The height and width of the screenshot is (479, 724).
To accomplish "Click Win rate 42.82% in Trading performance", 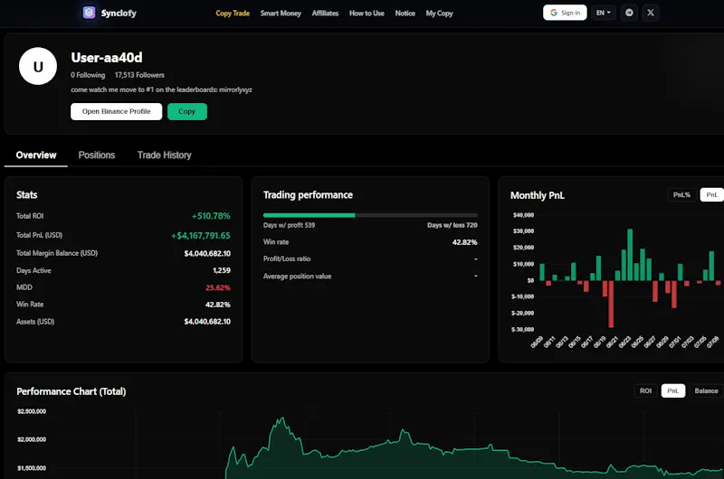I will [464, 242].
